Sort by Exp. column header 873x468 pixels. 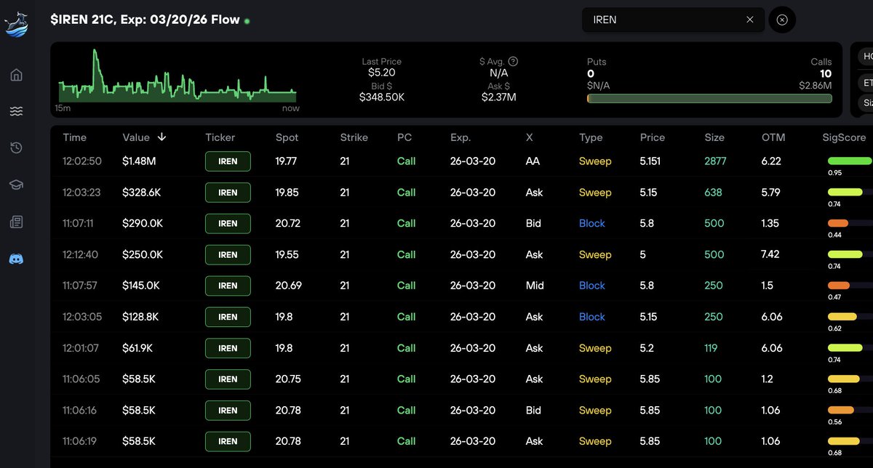pyautogui.click(x=461, y=137)
